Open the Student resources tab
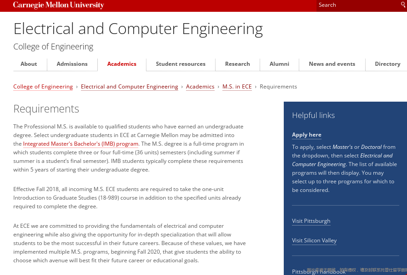407x275 pixels. click(x=181, y=64)
